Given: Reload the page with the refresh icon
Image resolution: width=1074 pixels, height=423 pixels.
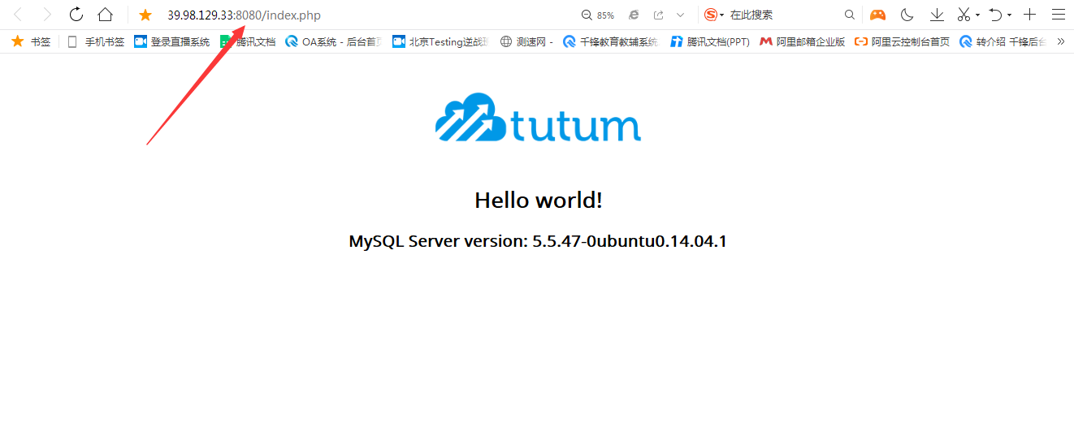Looking at the screenshot, I should [x=76, y=15].
